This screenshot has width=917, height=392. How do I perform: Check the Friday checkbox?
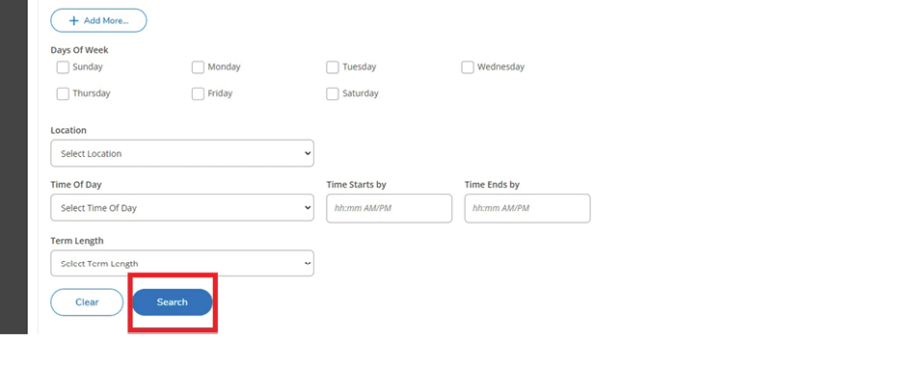(x=198, y=94)
